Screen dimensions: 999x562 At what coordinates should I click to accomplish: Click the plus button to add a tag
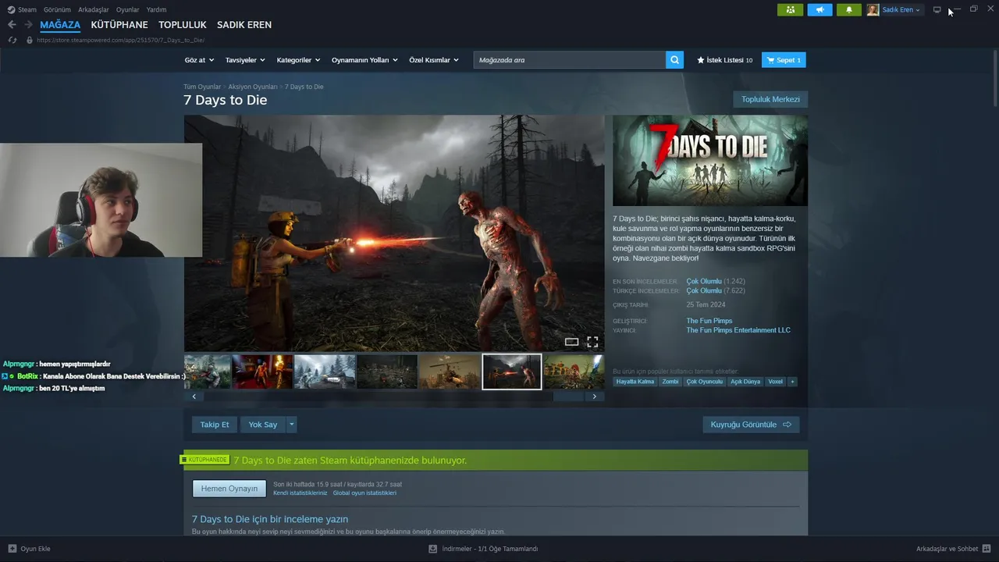(x=792, y=382)
